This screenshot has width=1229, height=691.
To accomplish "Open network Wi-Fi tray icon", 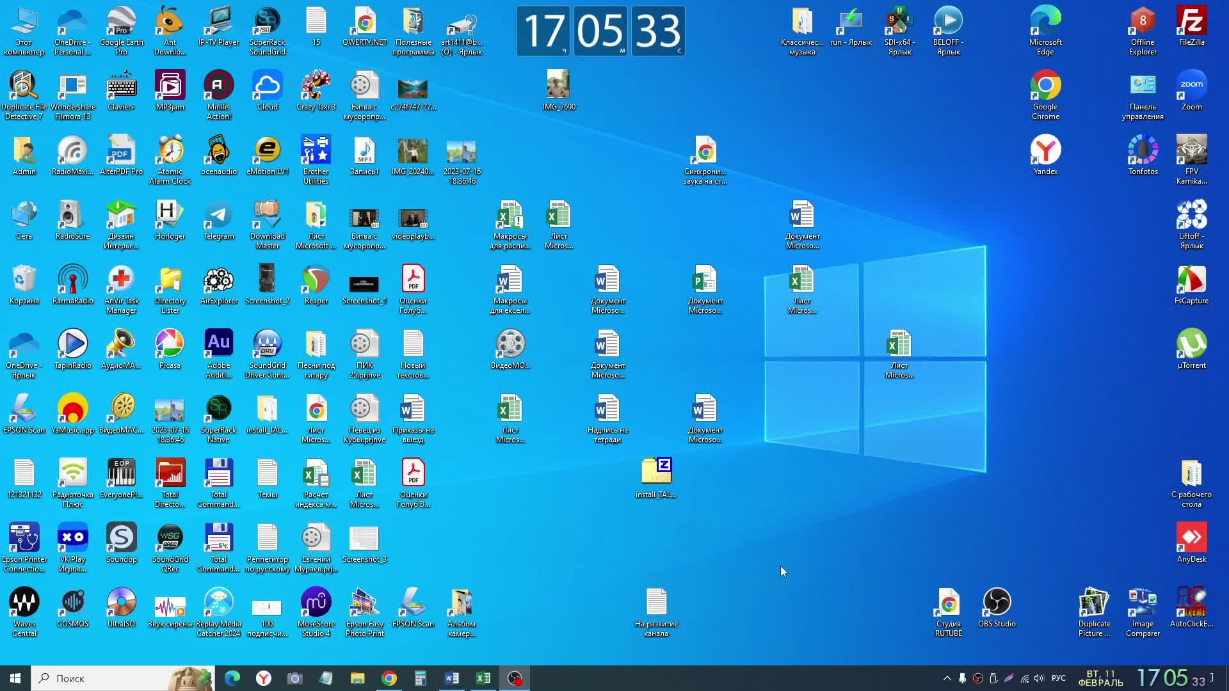I will (x=1024, y=678).
